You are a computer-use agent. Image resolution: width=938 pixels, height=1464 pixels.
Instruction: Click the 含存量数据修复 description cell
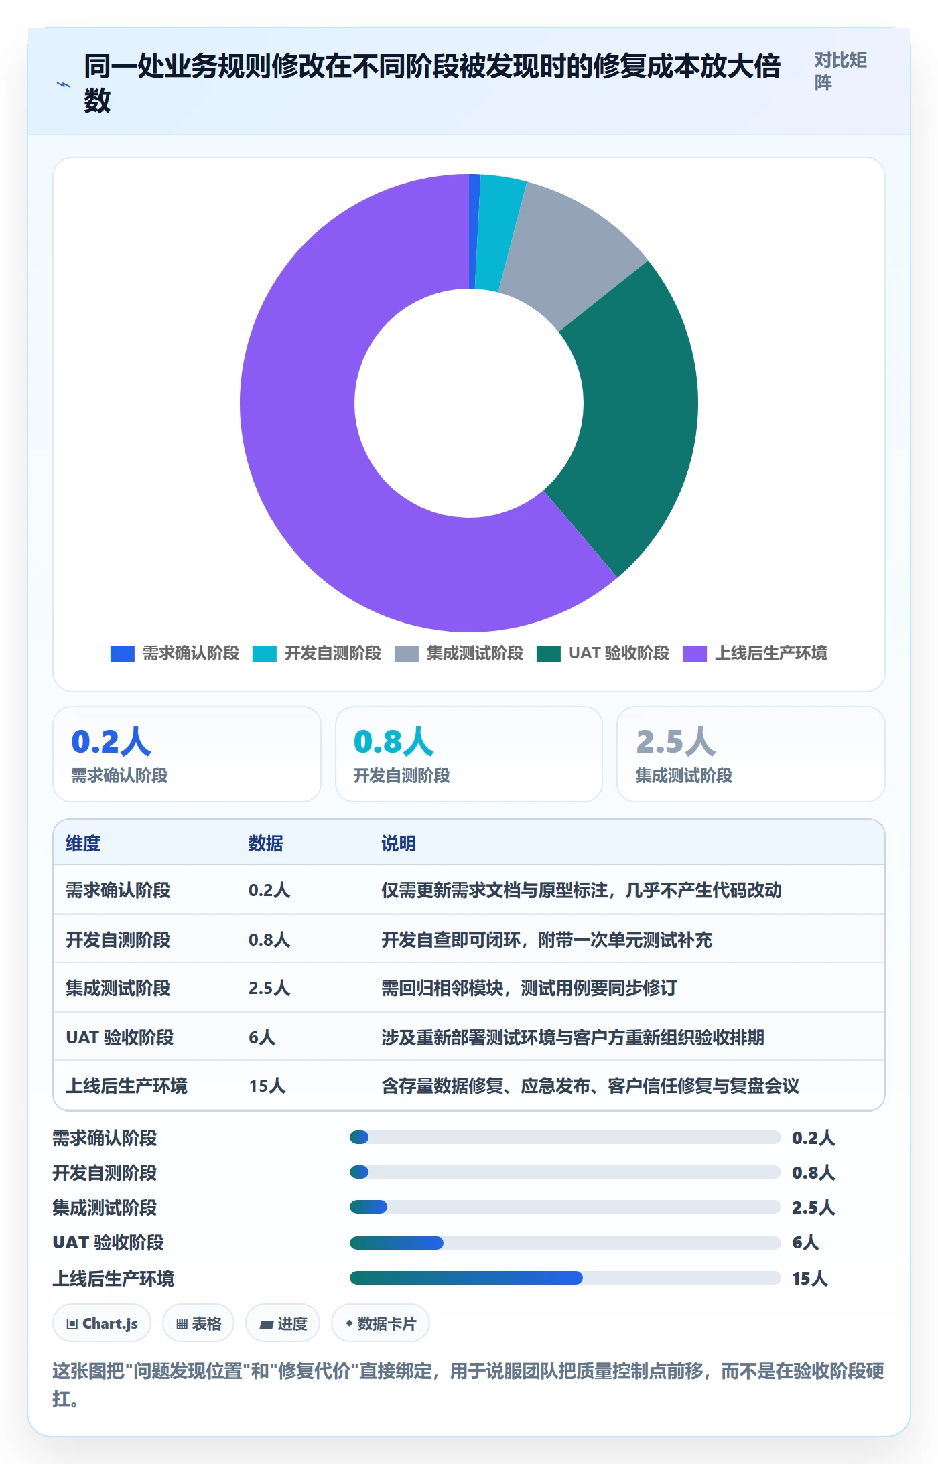(x=590, y=1086)
